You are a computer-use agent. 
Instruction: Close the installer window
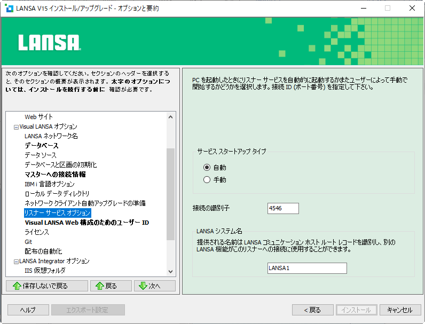(412, 8)
